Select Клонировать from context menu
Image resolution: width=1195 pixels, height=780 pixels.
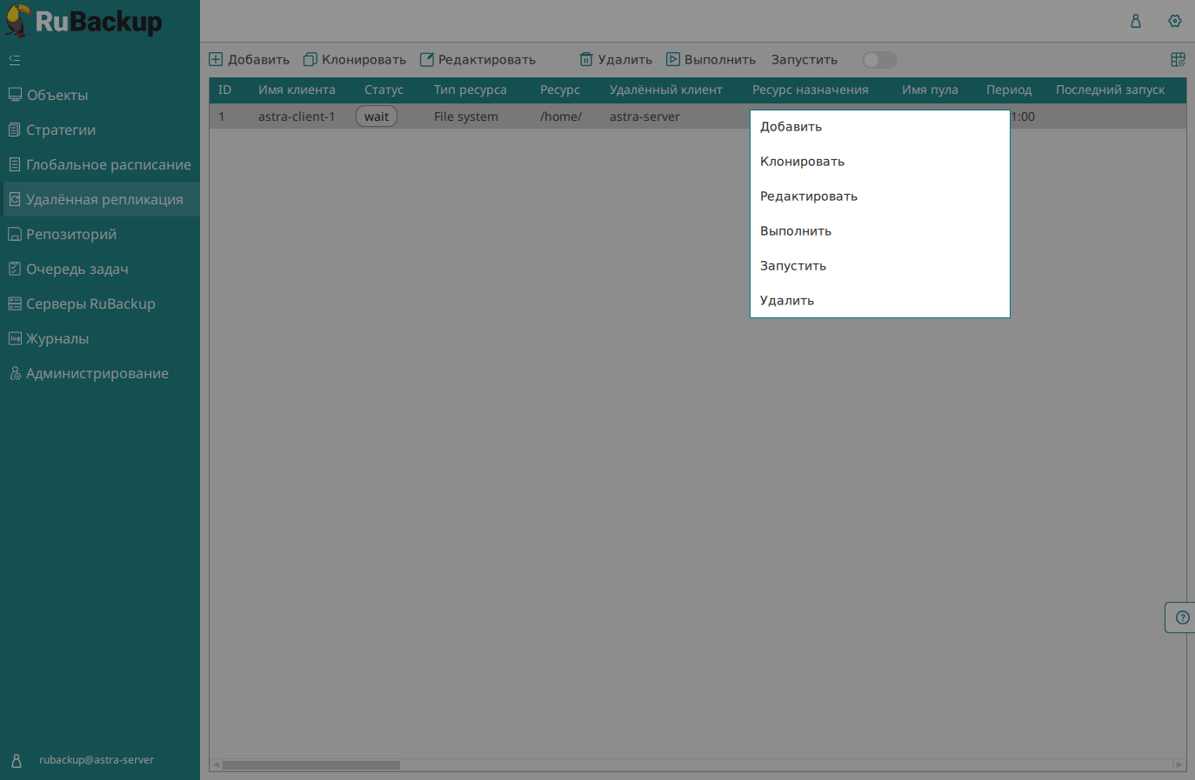[x=802, y=162]
